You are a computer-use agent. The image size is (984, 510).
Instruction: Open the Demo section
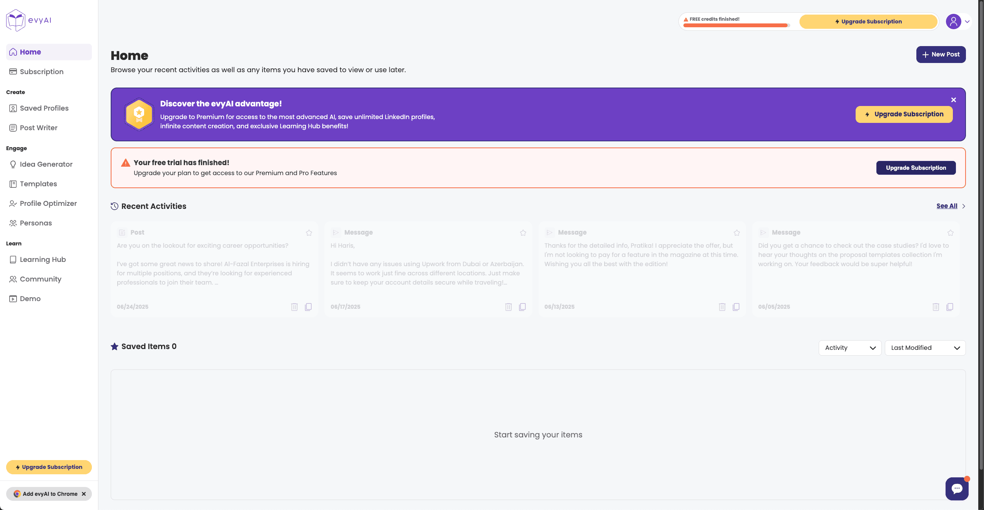(30, 298)
